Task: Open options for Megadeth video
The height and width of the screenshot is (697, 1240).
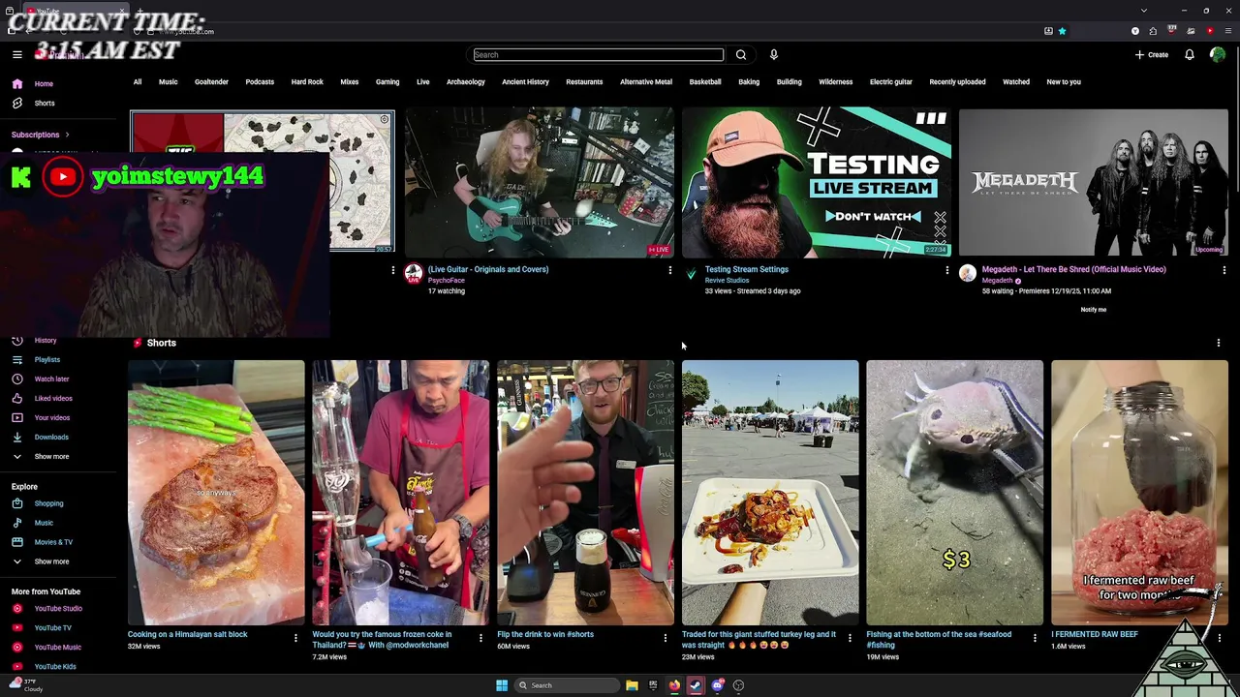Action: click(1224, 270)
